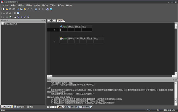Save the current file via toolbar
Viewport: 178px width, 112px height.
point(10,9)
